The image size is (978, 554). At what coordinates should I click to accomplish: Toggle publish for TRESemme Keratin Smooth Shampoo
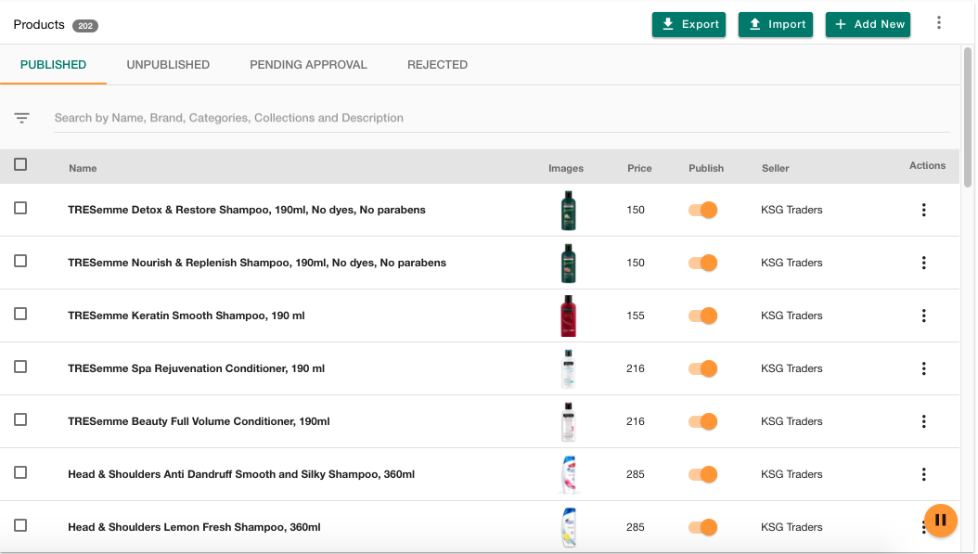point(703,316)
